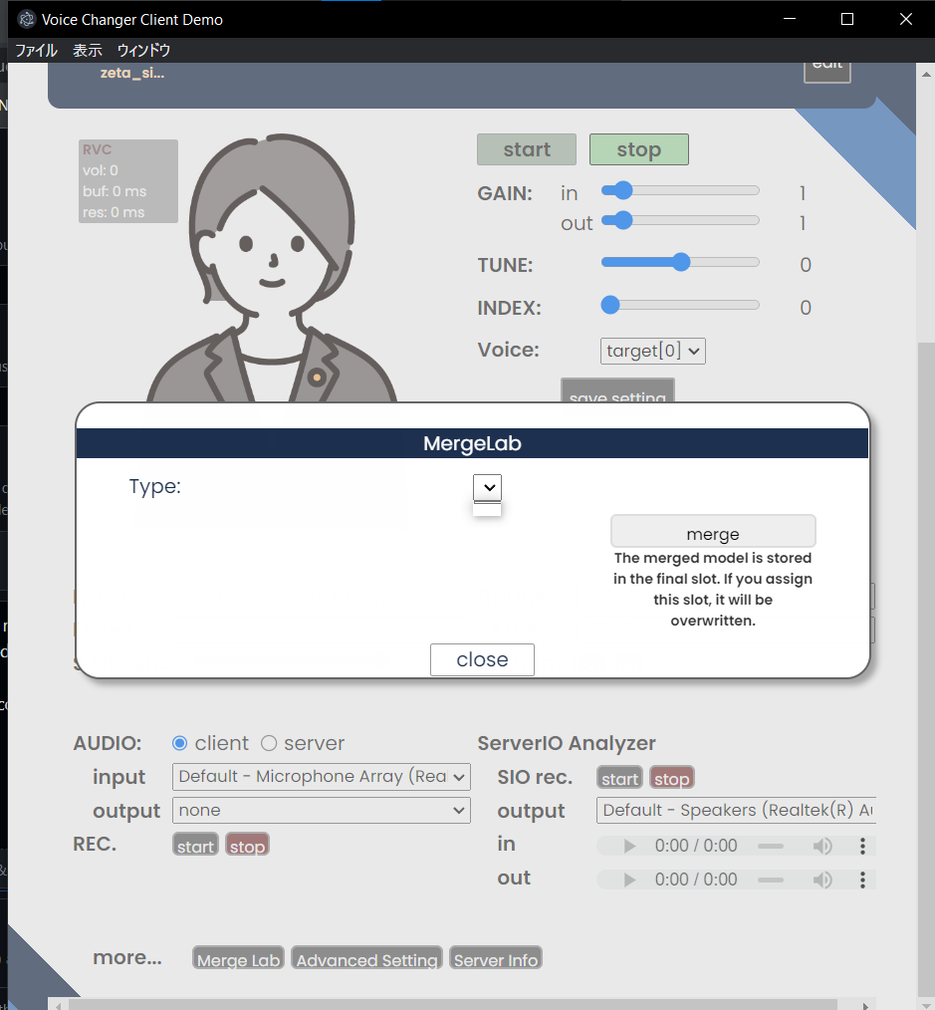Click the TUNE slider handle
Viewport: 935px width, 1010px height.
pyautogui.click(x=680, y=262)
